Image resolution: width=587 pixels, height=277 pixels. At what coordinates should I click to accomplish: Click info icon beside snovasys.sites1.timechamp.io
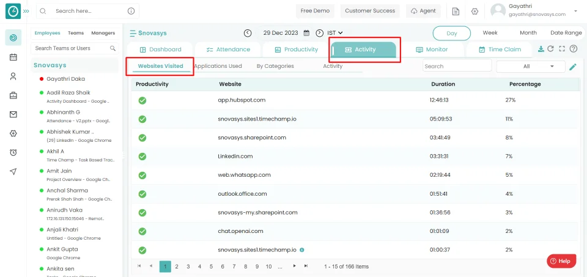point(301,249)
